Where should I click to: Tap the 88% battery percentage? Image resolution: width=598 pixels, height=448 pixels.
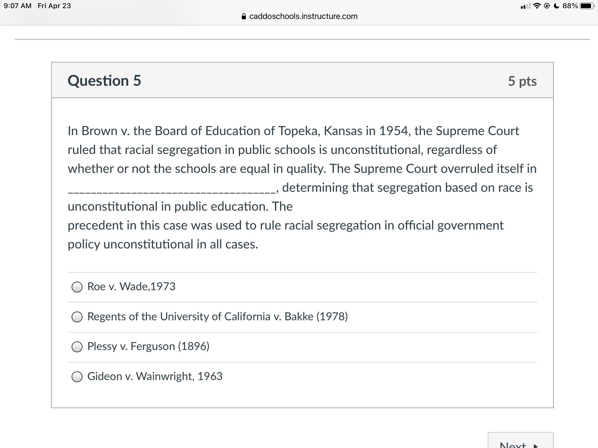tap(570, 6)
